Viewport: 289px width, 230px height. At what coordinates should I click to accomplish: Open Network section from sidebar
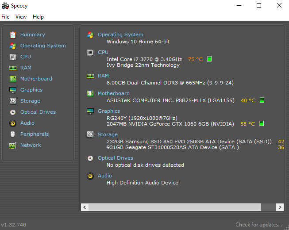click(31, 145)
